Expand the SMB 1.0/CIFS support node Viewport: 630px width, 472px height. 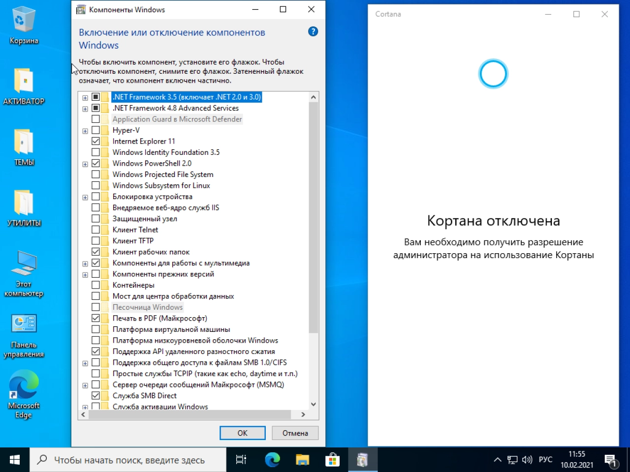tap(85, 363)
